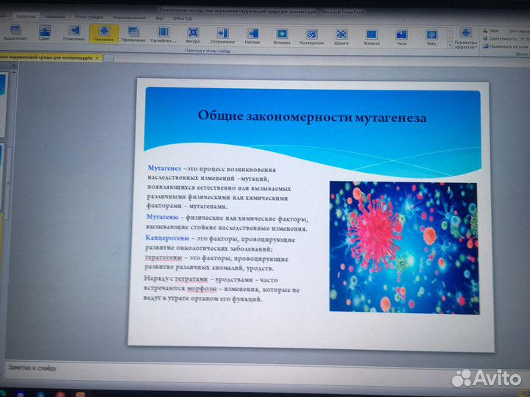The width and height of the screenshot is (530, 397).
Task: Open Параметры эффектов dropdown
Action: [x=466, y=38]
